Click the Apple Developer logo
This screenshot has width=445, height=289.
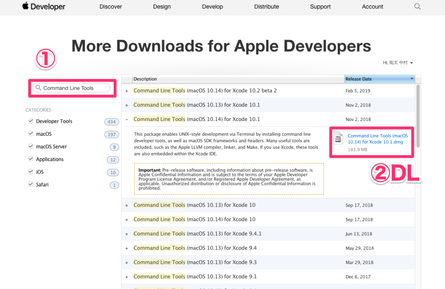point(43,7)
